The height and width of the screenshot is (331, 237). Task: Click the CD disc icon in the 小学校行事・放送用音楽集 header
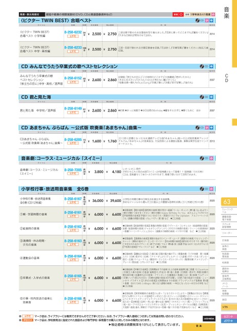pyautogui.click(x=202, y=189)
